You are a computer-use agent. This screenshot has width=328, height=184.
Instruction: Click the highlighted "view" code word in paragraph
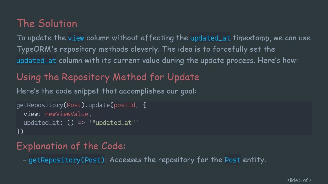[x=76, y=38]
